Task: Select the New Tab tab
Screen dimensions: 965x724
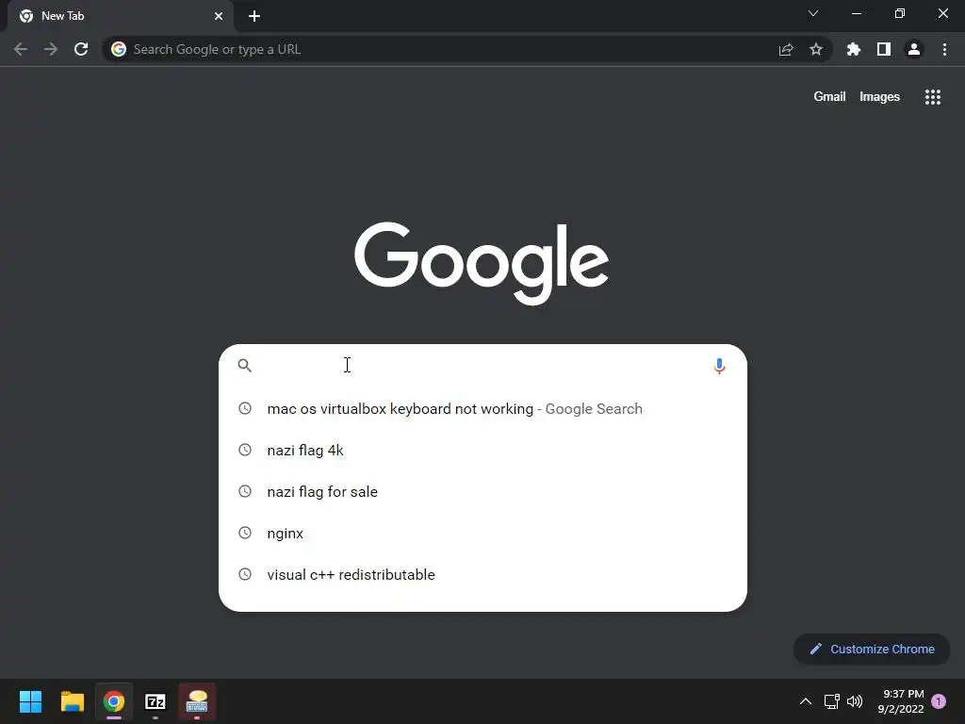Action: (x=121, y=16)
